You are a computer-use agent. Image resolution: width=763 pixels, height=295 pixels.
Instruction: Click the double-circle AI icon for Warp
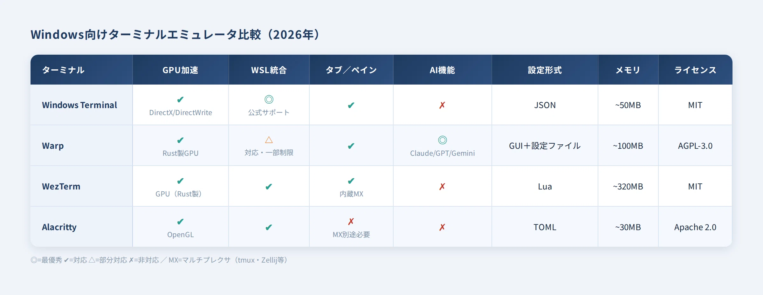click(x=443, y=140)
